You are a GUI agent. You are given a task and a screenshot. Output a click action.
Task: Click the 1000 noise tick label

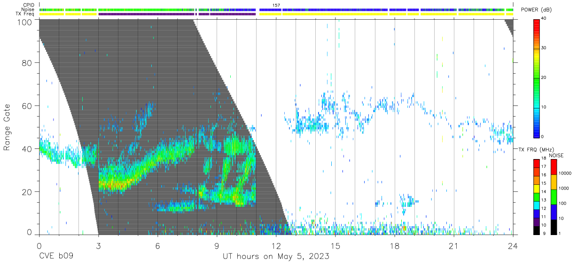pyautogui.click(x=565, y=188)
